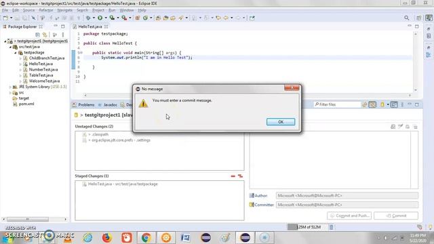
Task: Open the File menu
Action: pos(5,10)
